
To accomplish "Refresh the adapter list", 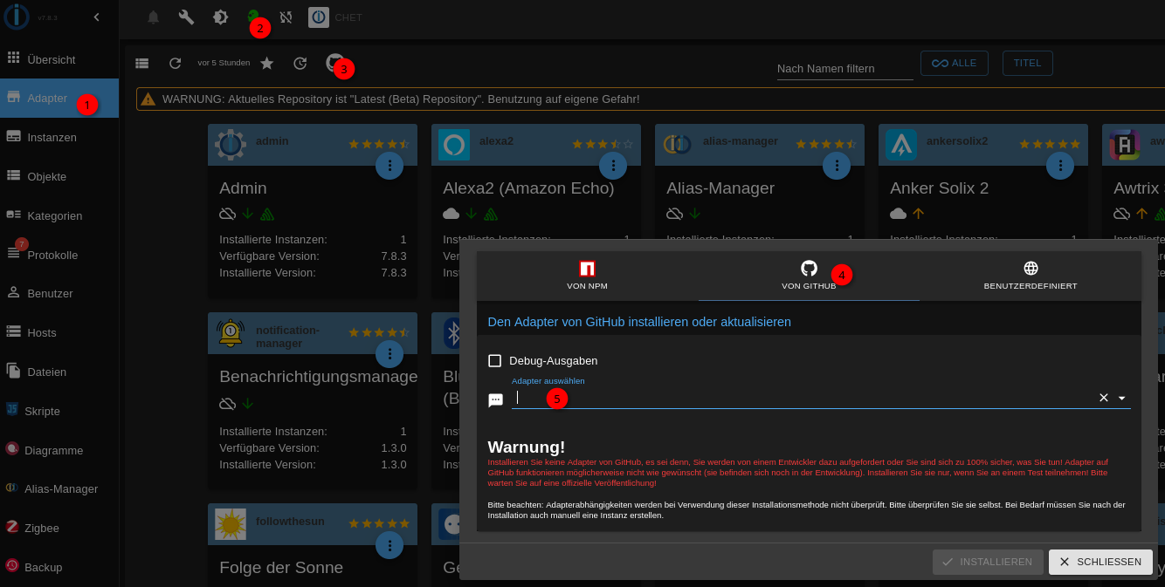I will (176, 63).
